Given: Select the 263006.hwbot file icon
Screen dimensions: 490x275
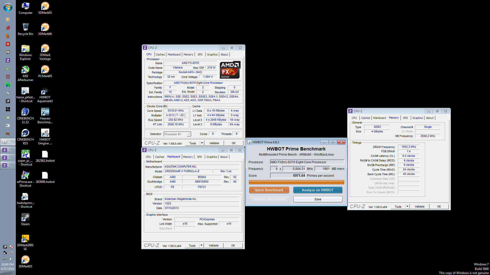Looking at the screenshot, I should [x=45, y=177].
